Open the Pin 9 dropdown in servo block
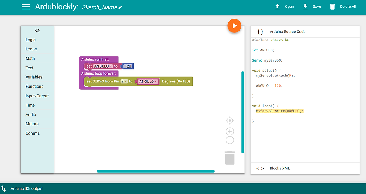366x194 pixels. click(x=124, y=81)
